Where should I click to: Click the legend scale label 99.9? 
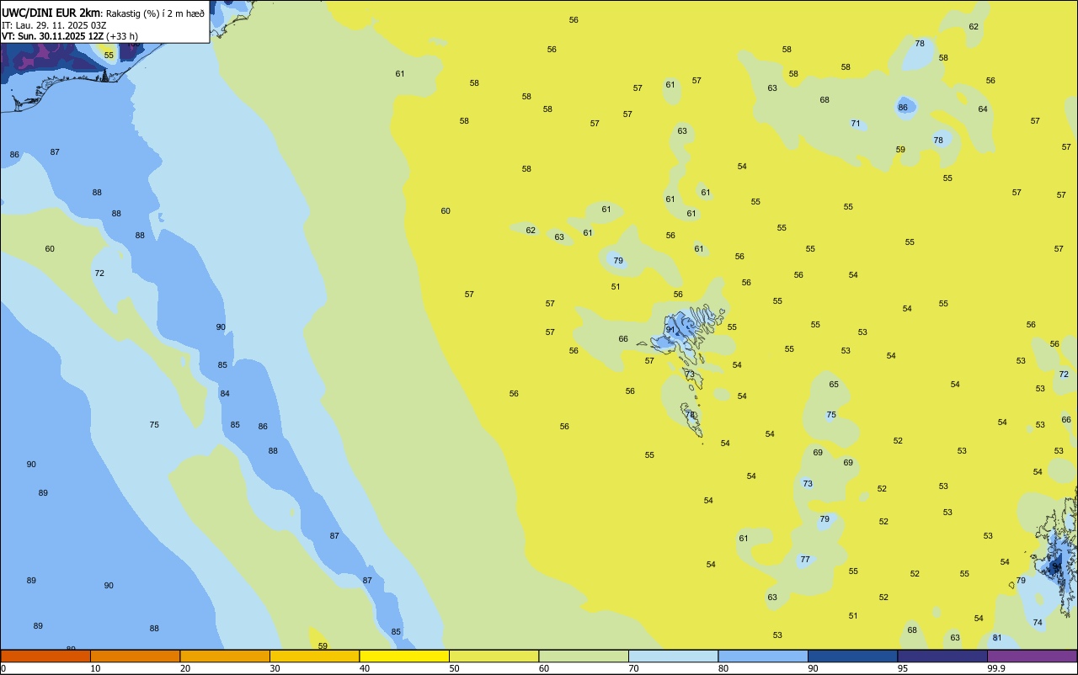[997, 668]
